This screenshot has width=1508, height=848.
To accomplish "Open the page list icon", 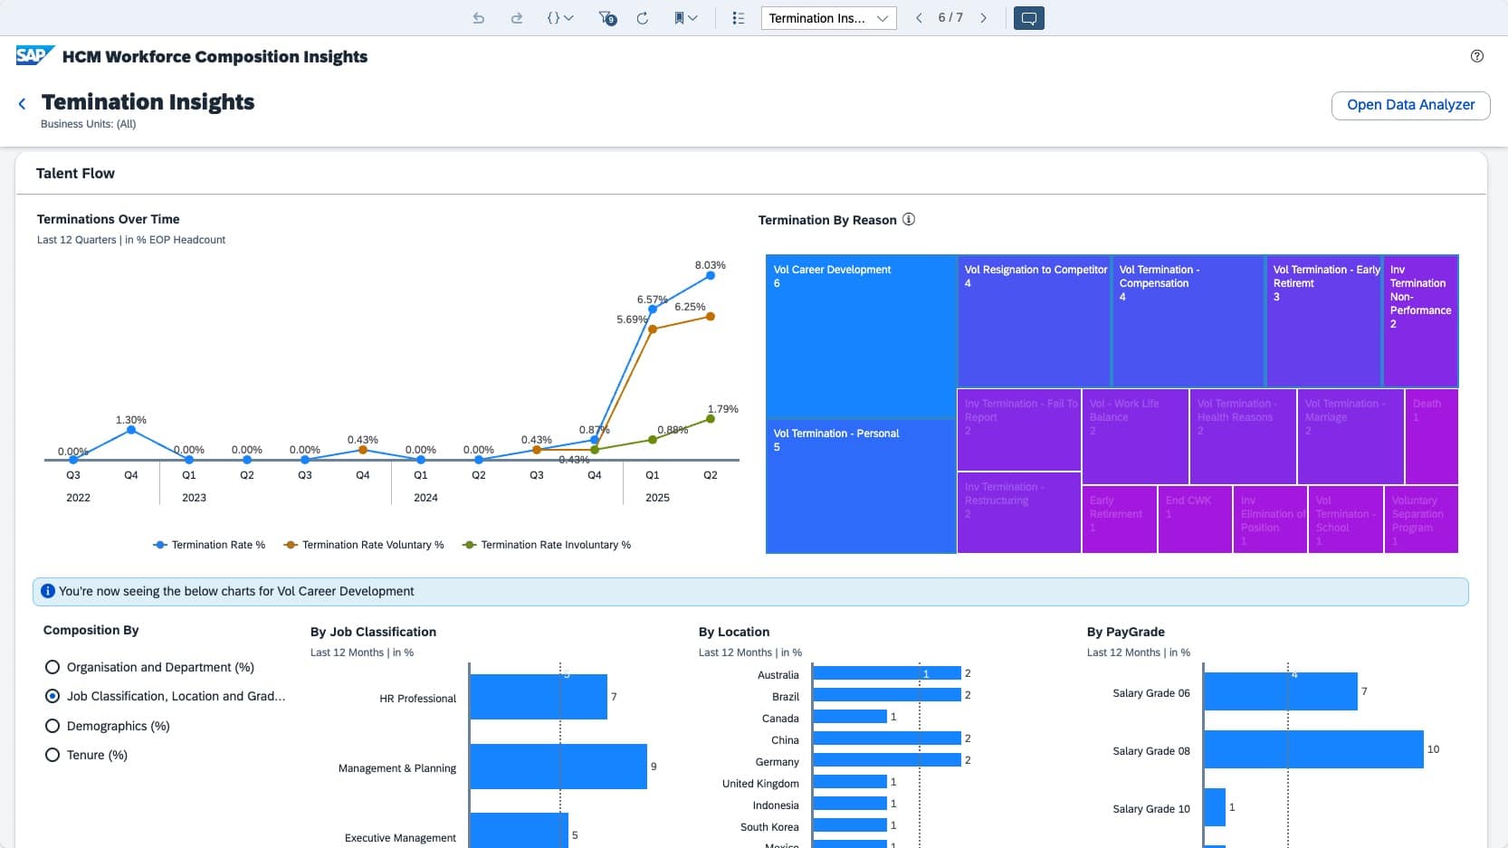I will click(x=738, y=18).
